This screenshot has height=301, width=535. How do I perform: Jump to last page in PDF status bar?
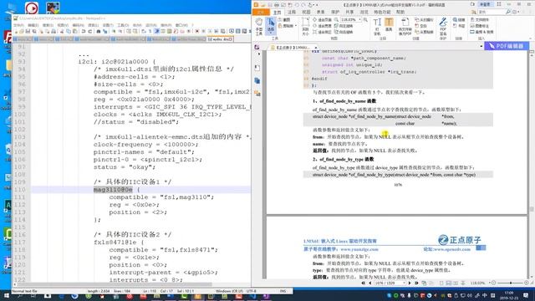pyautogui.click(x=416, y=283)
